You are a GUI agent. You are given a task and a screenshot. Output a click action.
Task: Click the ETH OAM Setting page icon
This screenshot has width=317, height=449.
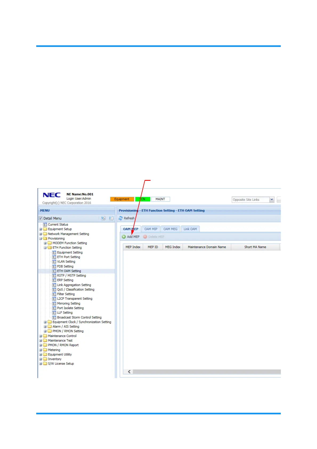tap(54, 271)
